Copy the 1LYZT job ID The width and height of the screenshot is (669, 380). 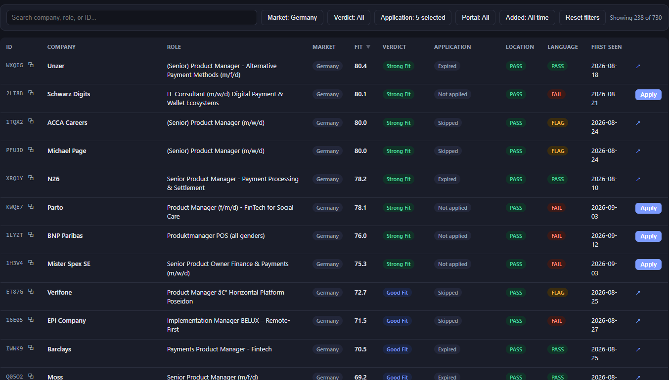point(31,234)
